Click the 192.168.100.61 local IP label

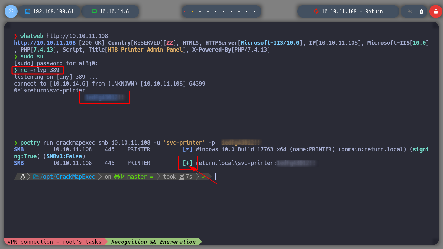(54, 11)
